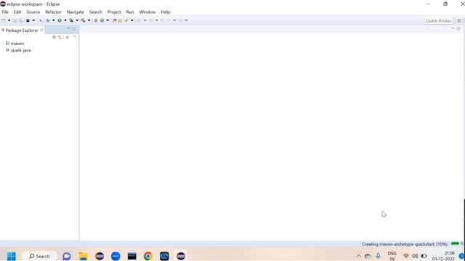This screenshot has width=465, height=261.
Task: Click the volume tray icon
Action: (x=415, y=256)
